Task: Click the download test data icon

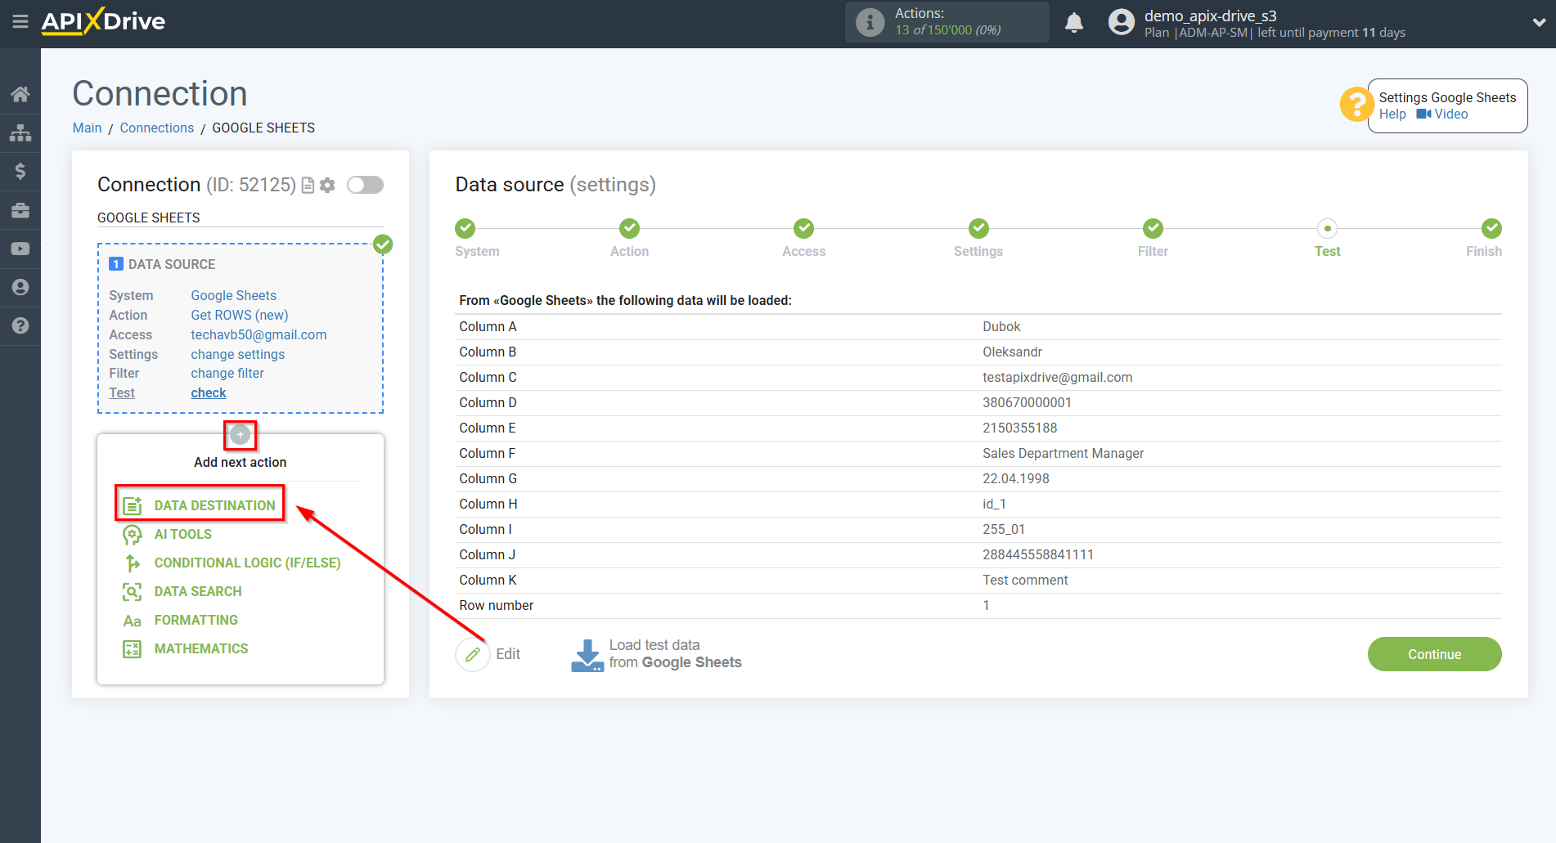Action: click(x=587, y=655)
